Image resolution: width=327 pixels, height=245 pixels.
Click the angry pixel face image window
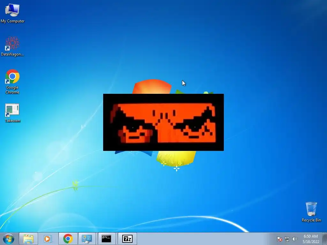[x=163, y=122]
